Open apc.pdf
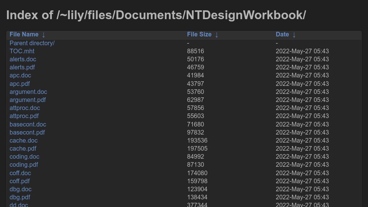The height and width of the screenshot is (207, 368). [20, 84]
